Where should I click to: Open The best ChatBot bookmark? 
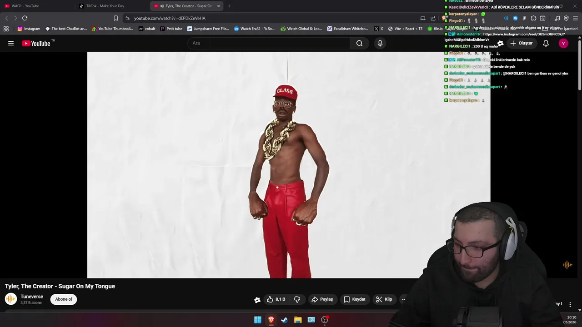click(x=66, y=29)
